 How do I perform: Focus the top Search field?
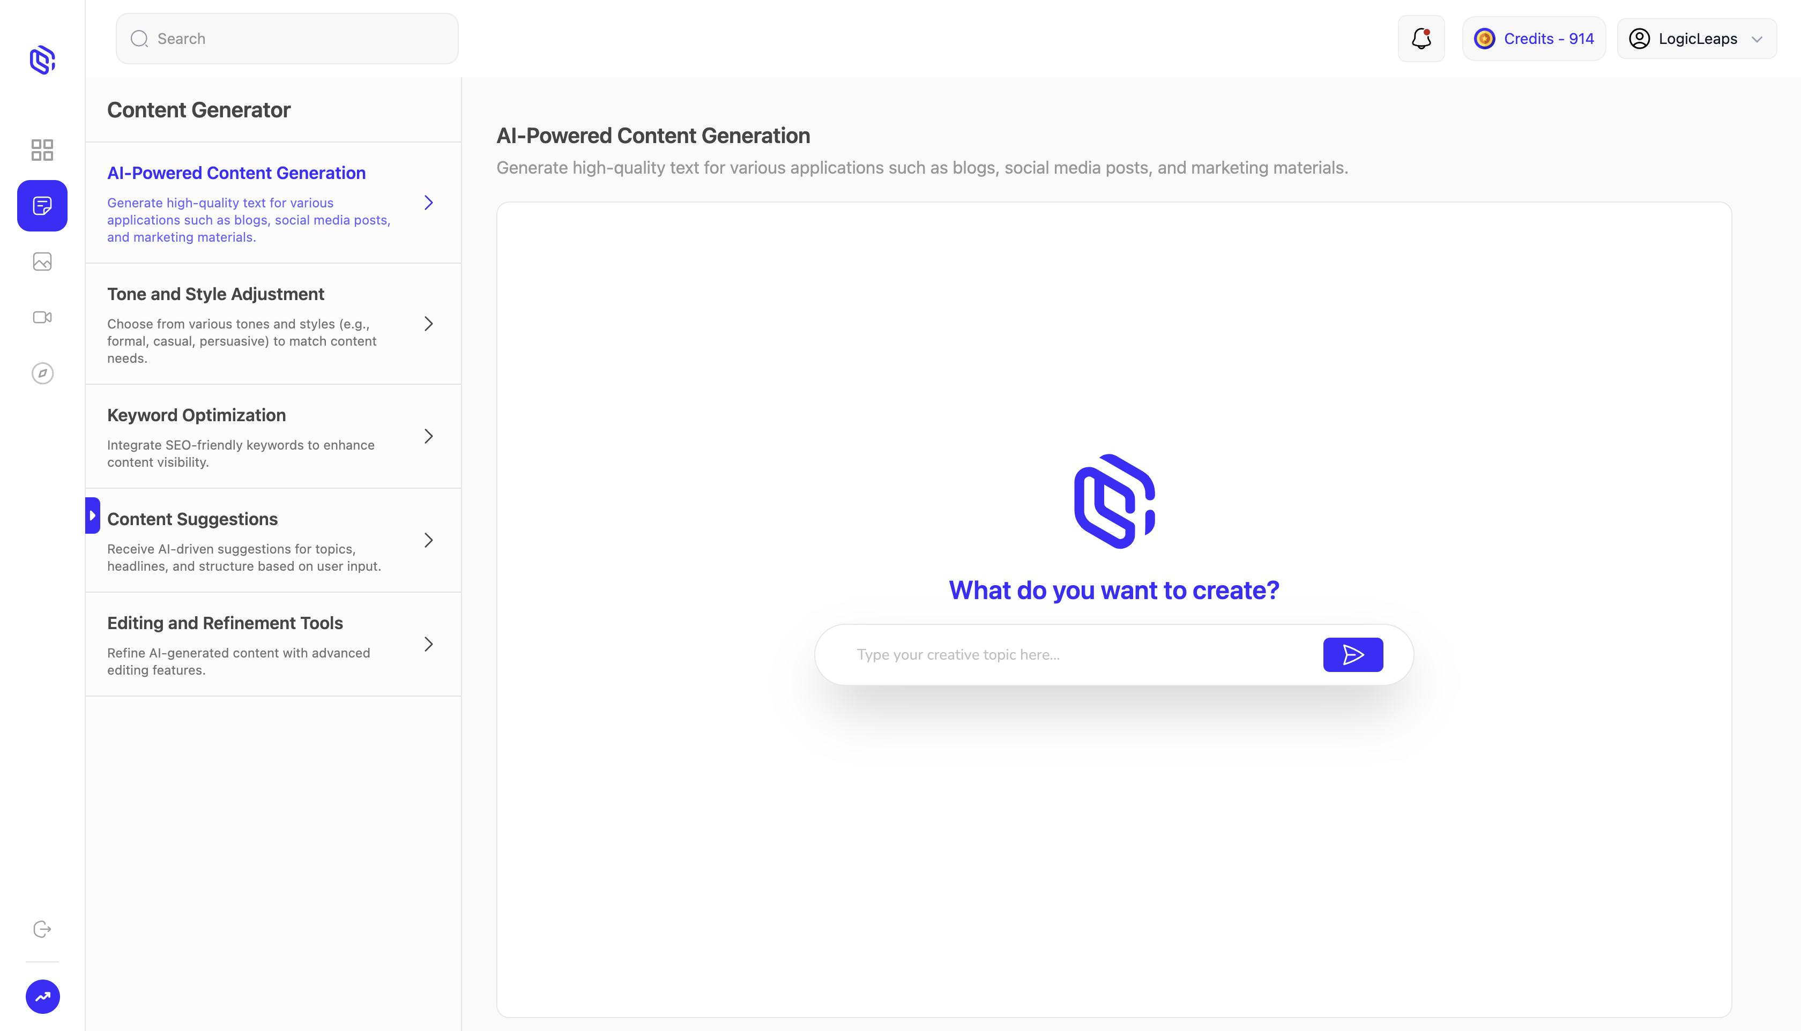[287, 38]
